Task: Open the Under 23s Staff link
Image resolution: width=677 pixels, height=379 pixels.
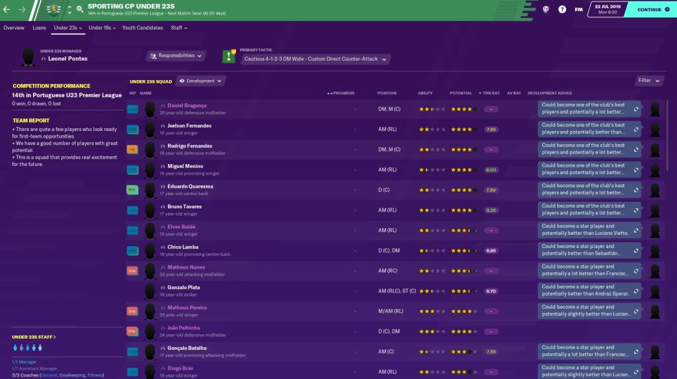Action: [34, 337]
